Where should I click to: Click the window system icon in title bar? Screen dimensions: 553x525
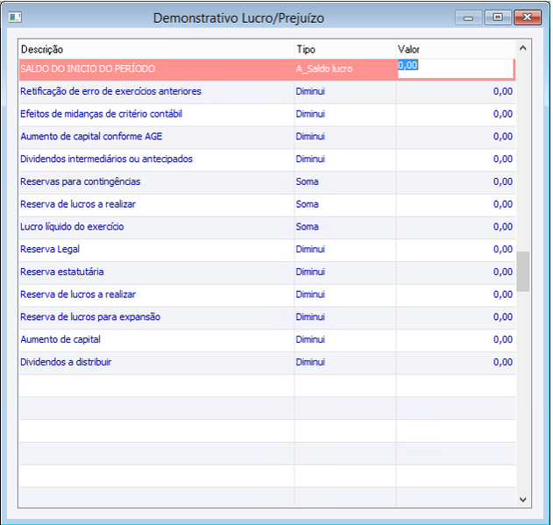[x=15, y=17]
